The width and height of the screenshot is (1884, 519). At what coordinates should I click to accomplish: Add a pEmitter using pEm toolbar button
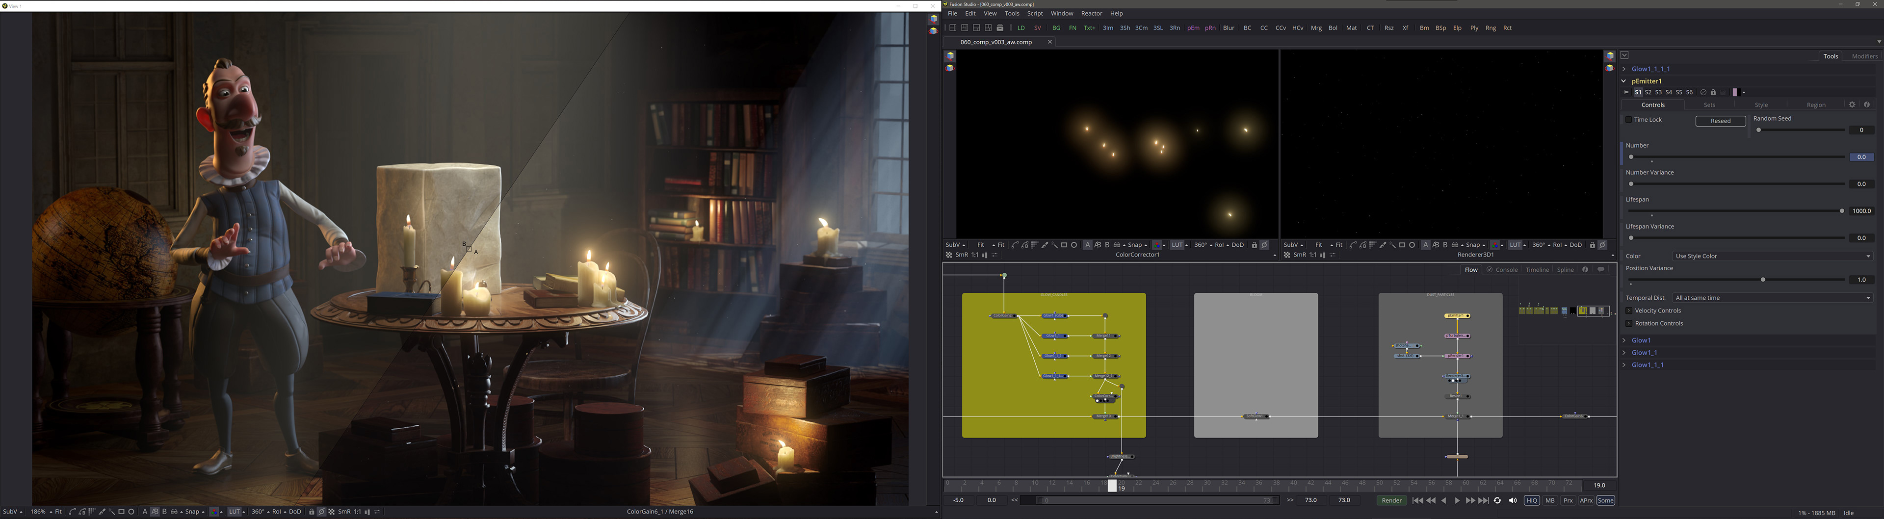pos(1193,28)
